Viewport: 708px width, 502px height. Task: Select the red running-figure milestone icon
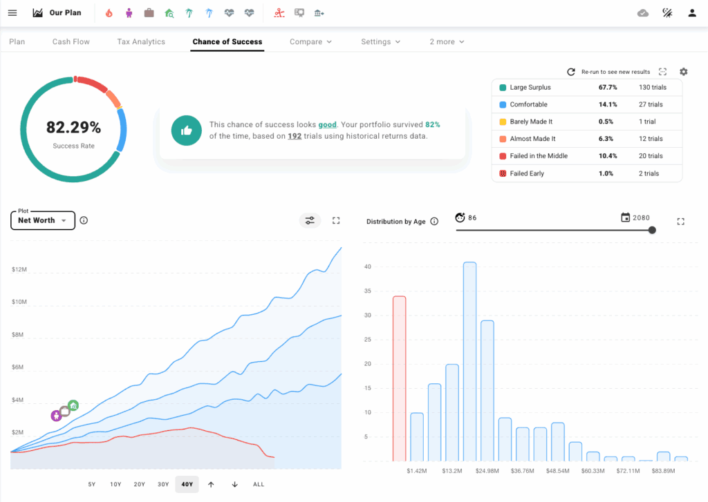pyautogui.click(x=279, y=12)
